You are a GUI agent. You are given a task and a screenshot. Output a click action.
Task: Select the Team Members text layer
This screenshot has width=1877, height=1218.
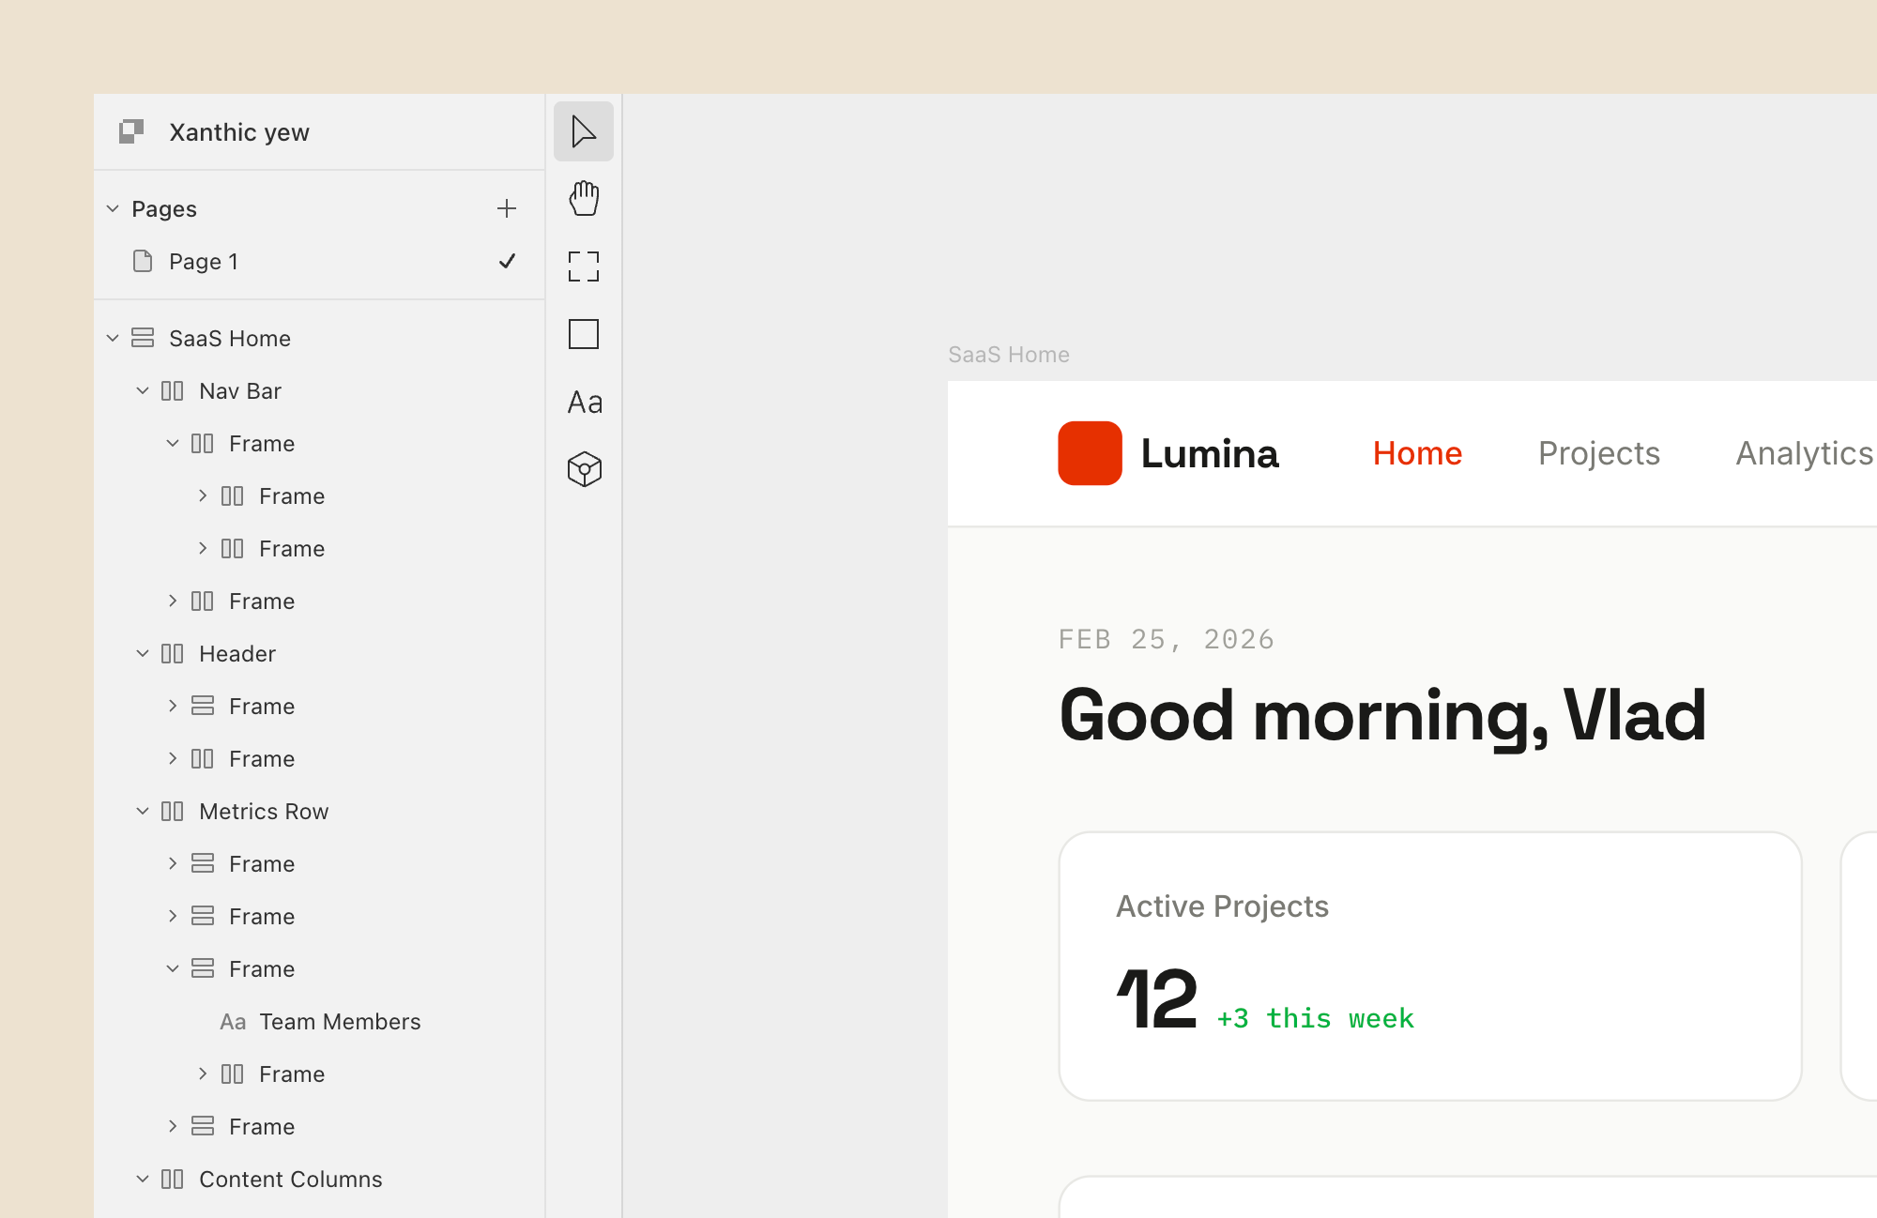(x=339, y=1021)
